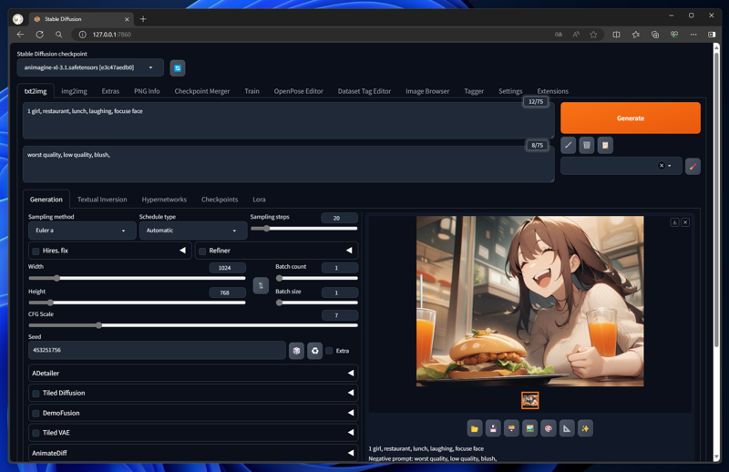Switch to the Lora sub-tab
The image size is (729, 472).
click(260, 200)
